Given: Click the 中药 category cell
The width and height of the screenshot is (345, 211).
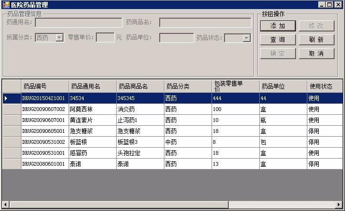Looking at the screenshot, I should click(188, 142).
